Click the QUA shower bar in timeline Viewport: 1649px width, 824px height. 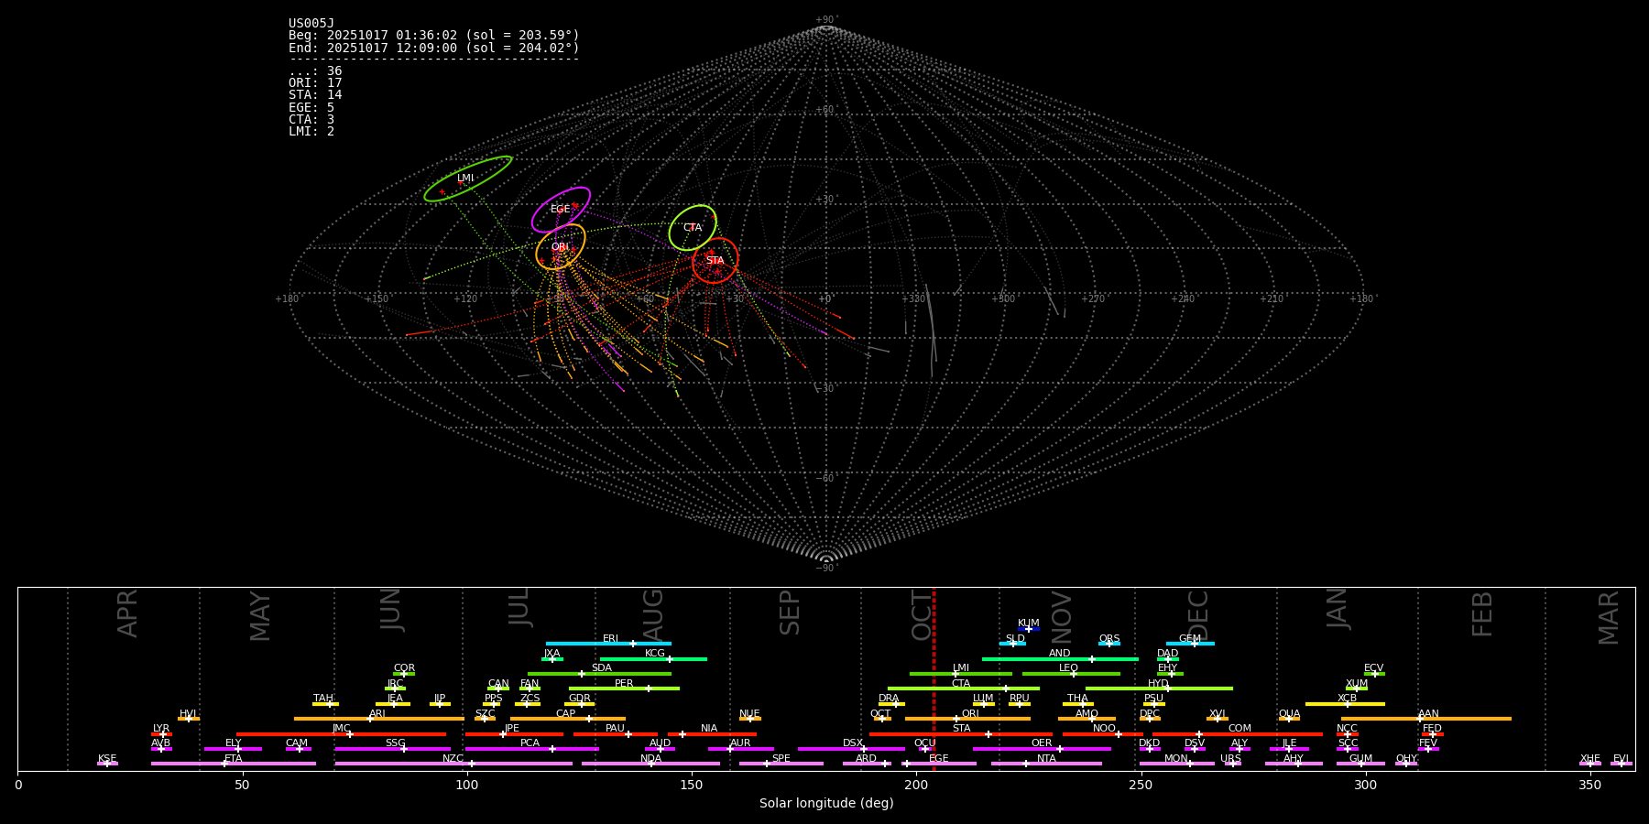coord(1289,719)
